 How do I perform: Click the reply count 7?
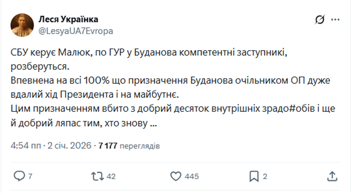tap(30, 177)
